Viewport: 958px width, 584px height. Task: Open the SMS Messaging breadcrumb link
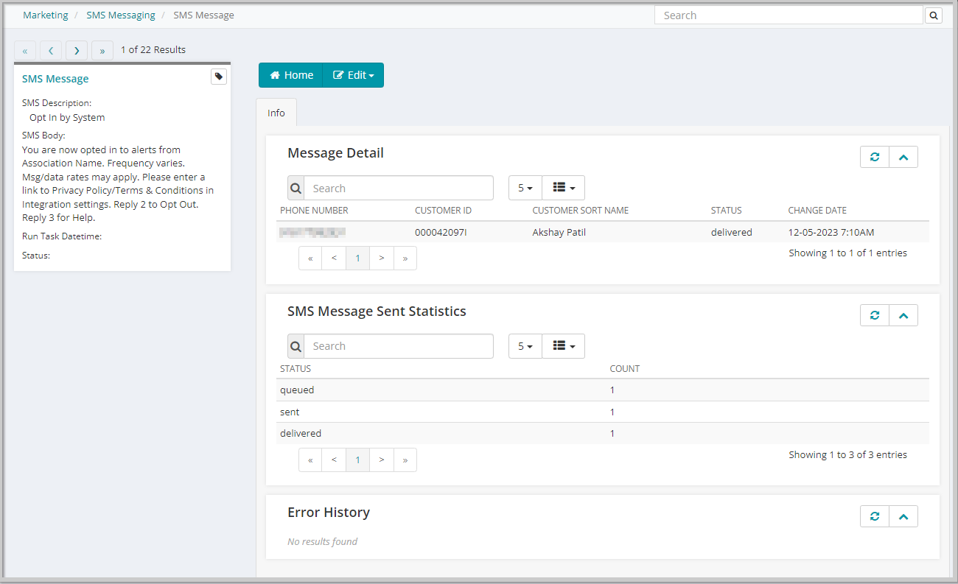120,15
